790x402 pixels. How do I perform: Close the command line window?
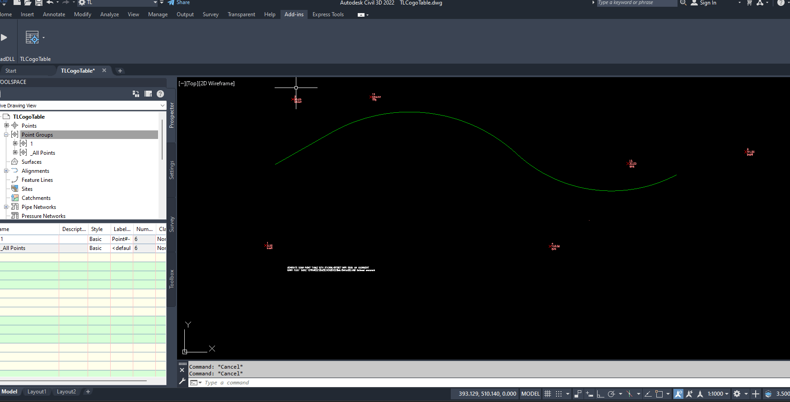(x=182, y=370)
